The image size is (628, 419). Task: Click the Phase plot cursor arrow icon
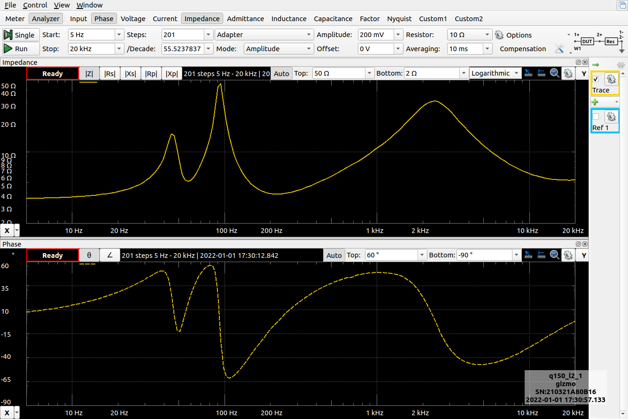(528, 255)
